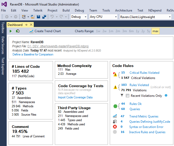Set charts range to 3m
Screen dimensions: 174x146
tap(125, 31)
